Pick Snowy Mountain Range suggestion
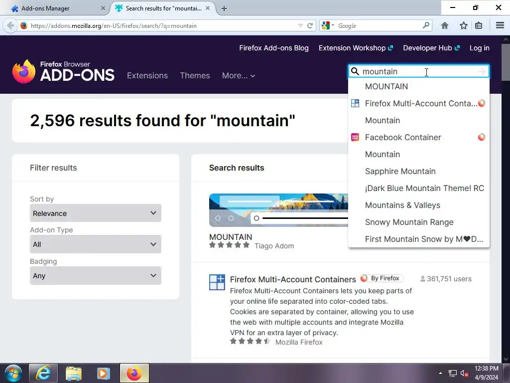 (x=418, y=222)
